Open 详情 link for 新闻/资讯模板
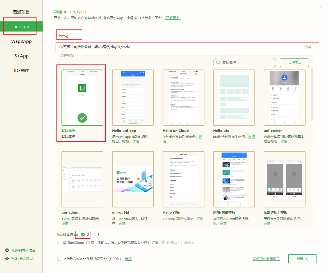This screenshot has width=328, height=273. (x=223, y=223)
